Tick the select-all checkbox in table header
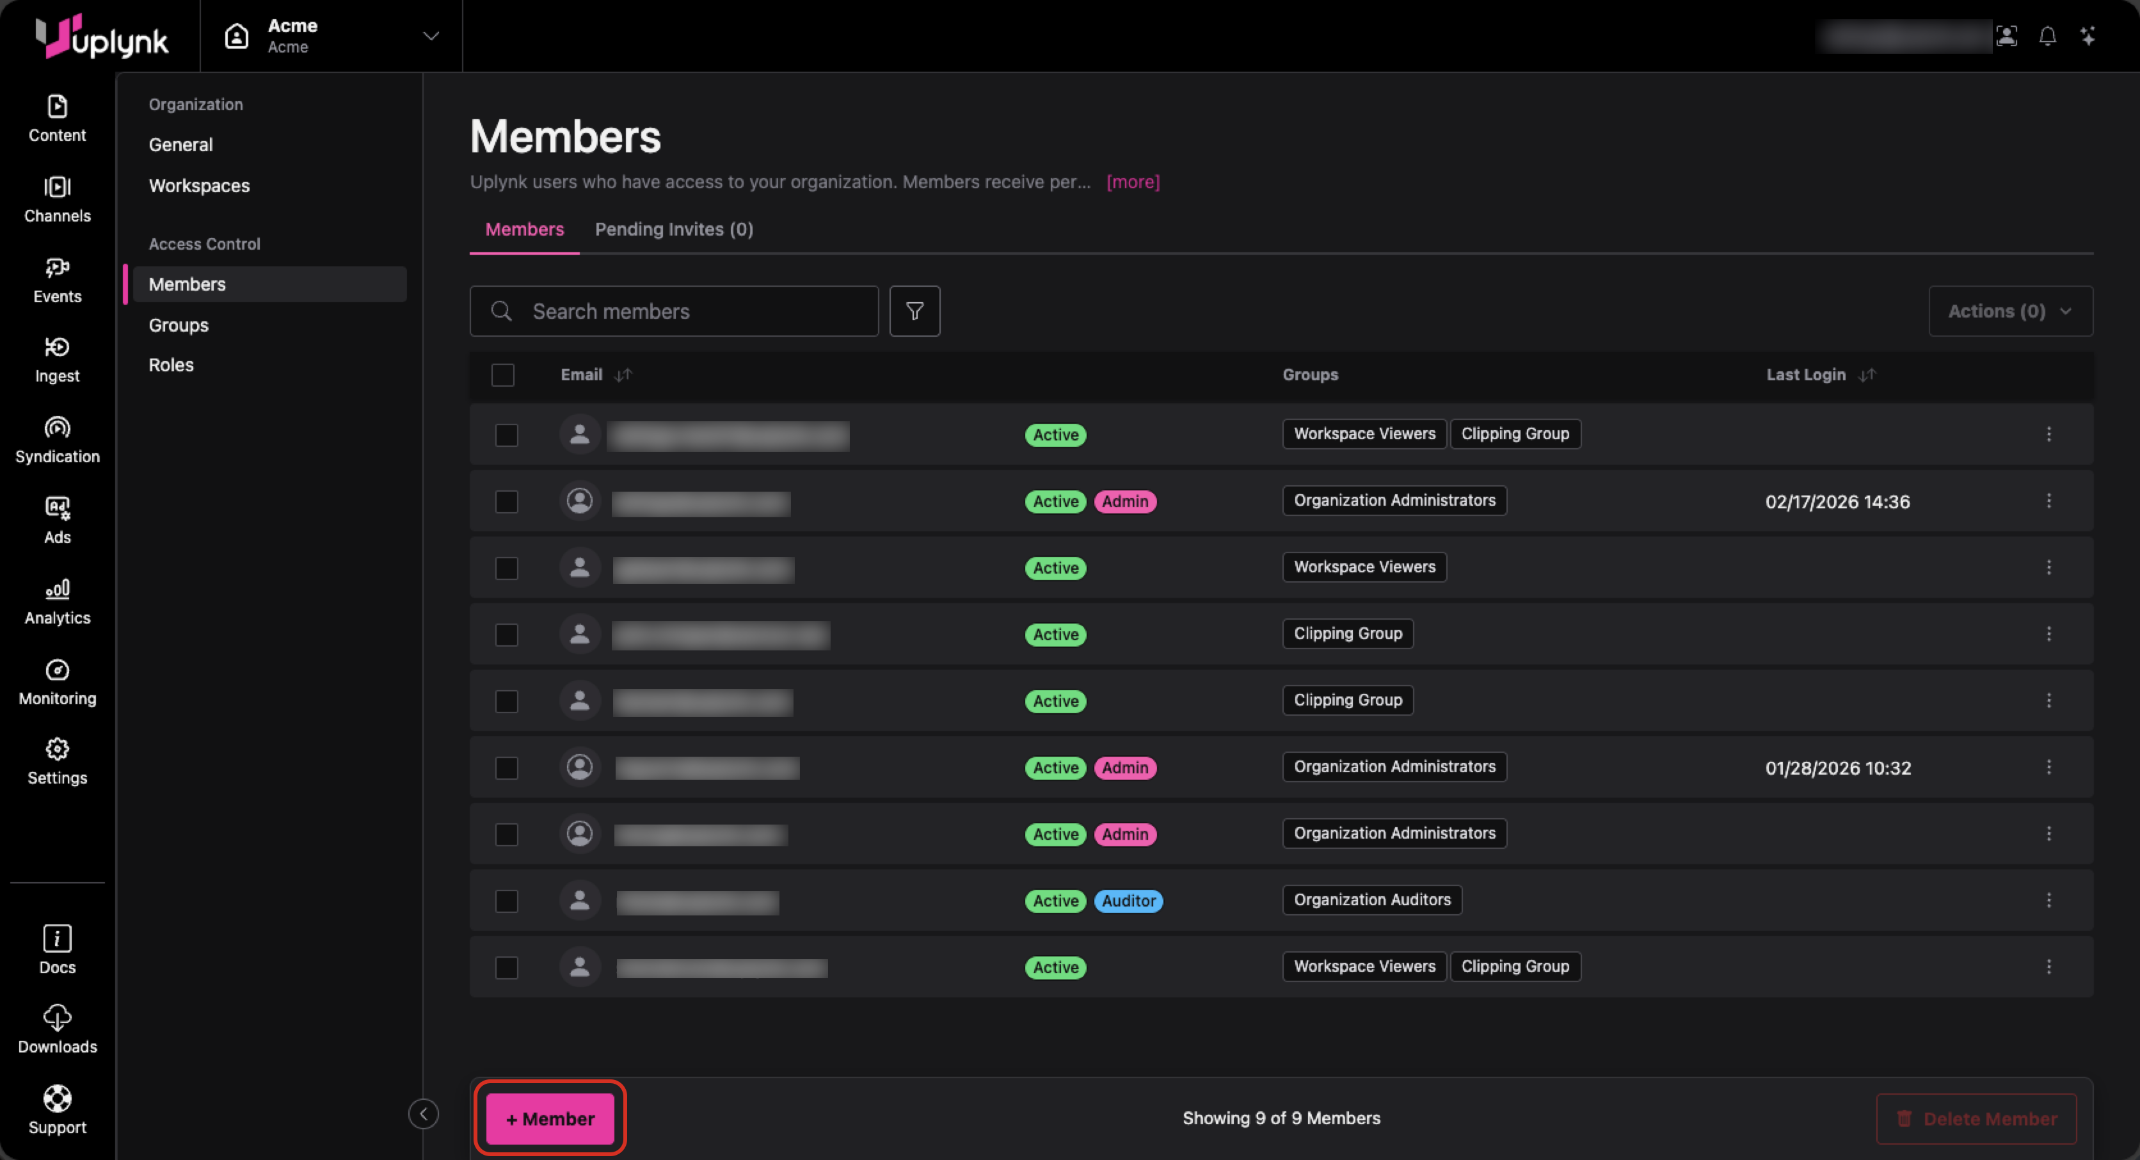 502,375
